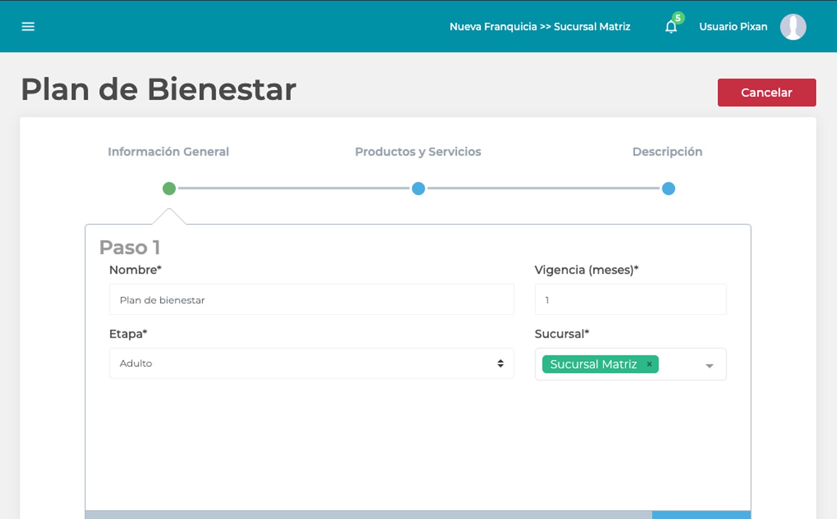
Task: Open the hamburger navigation menu
Action: tap(28, 27)
